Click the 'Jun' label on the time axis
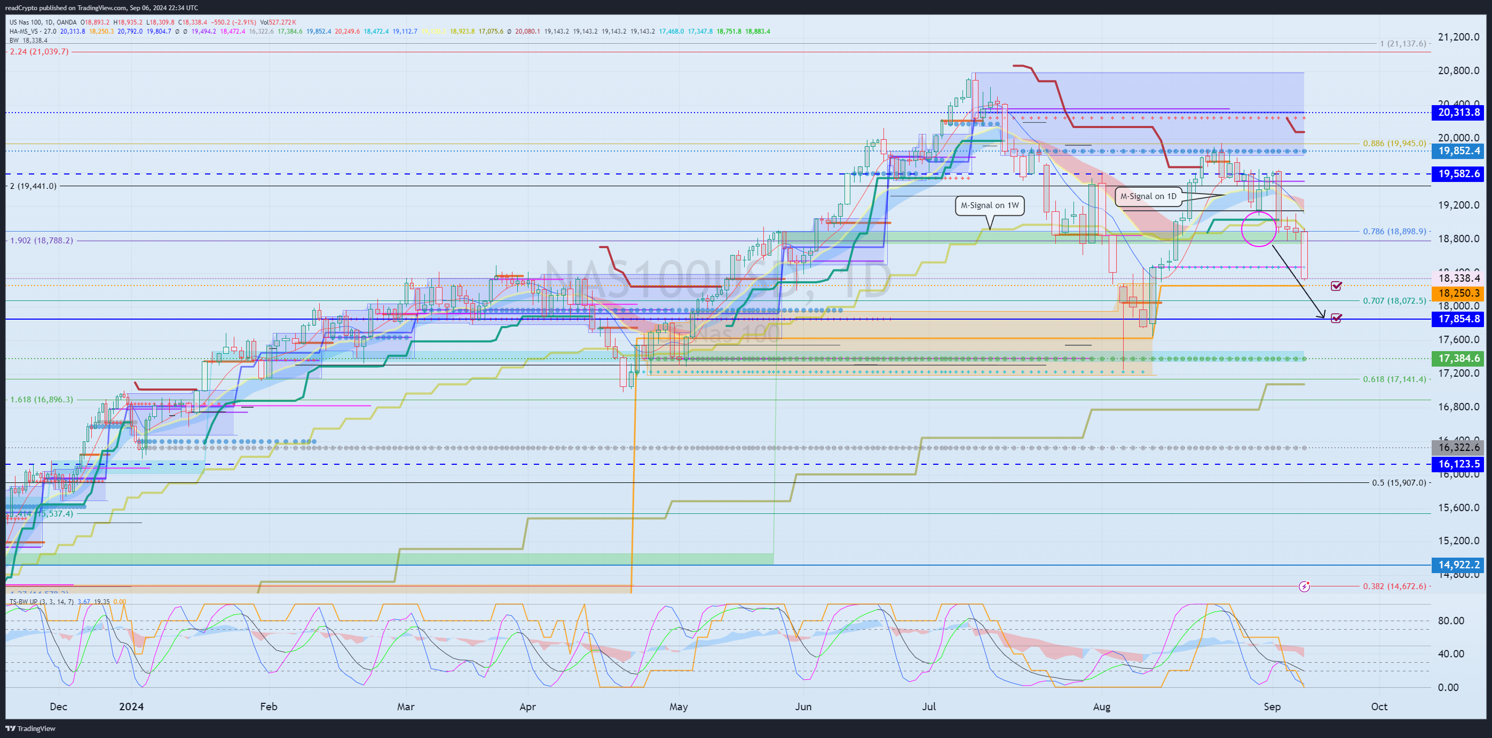The image size is (1492, 738). click(x=803, y=707)
